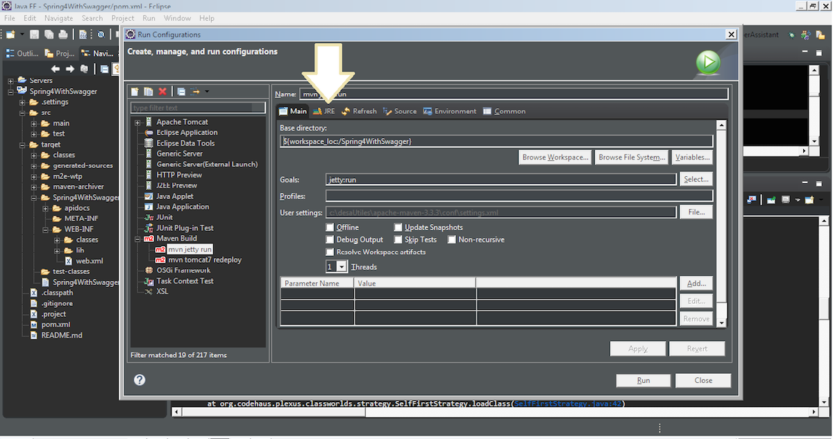The width and height of the screenshot is (833, 439).
Task: Click the Browse File System... button
Action: point(632,157)
